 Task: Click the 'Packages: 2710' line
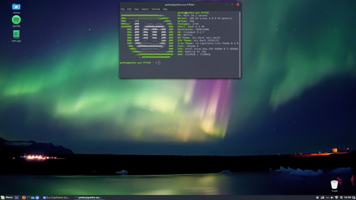(x=188, y=24)
